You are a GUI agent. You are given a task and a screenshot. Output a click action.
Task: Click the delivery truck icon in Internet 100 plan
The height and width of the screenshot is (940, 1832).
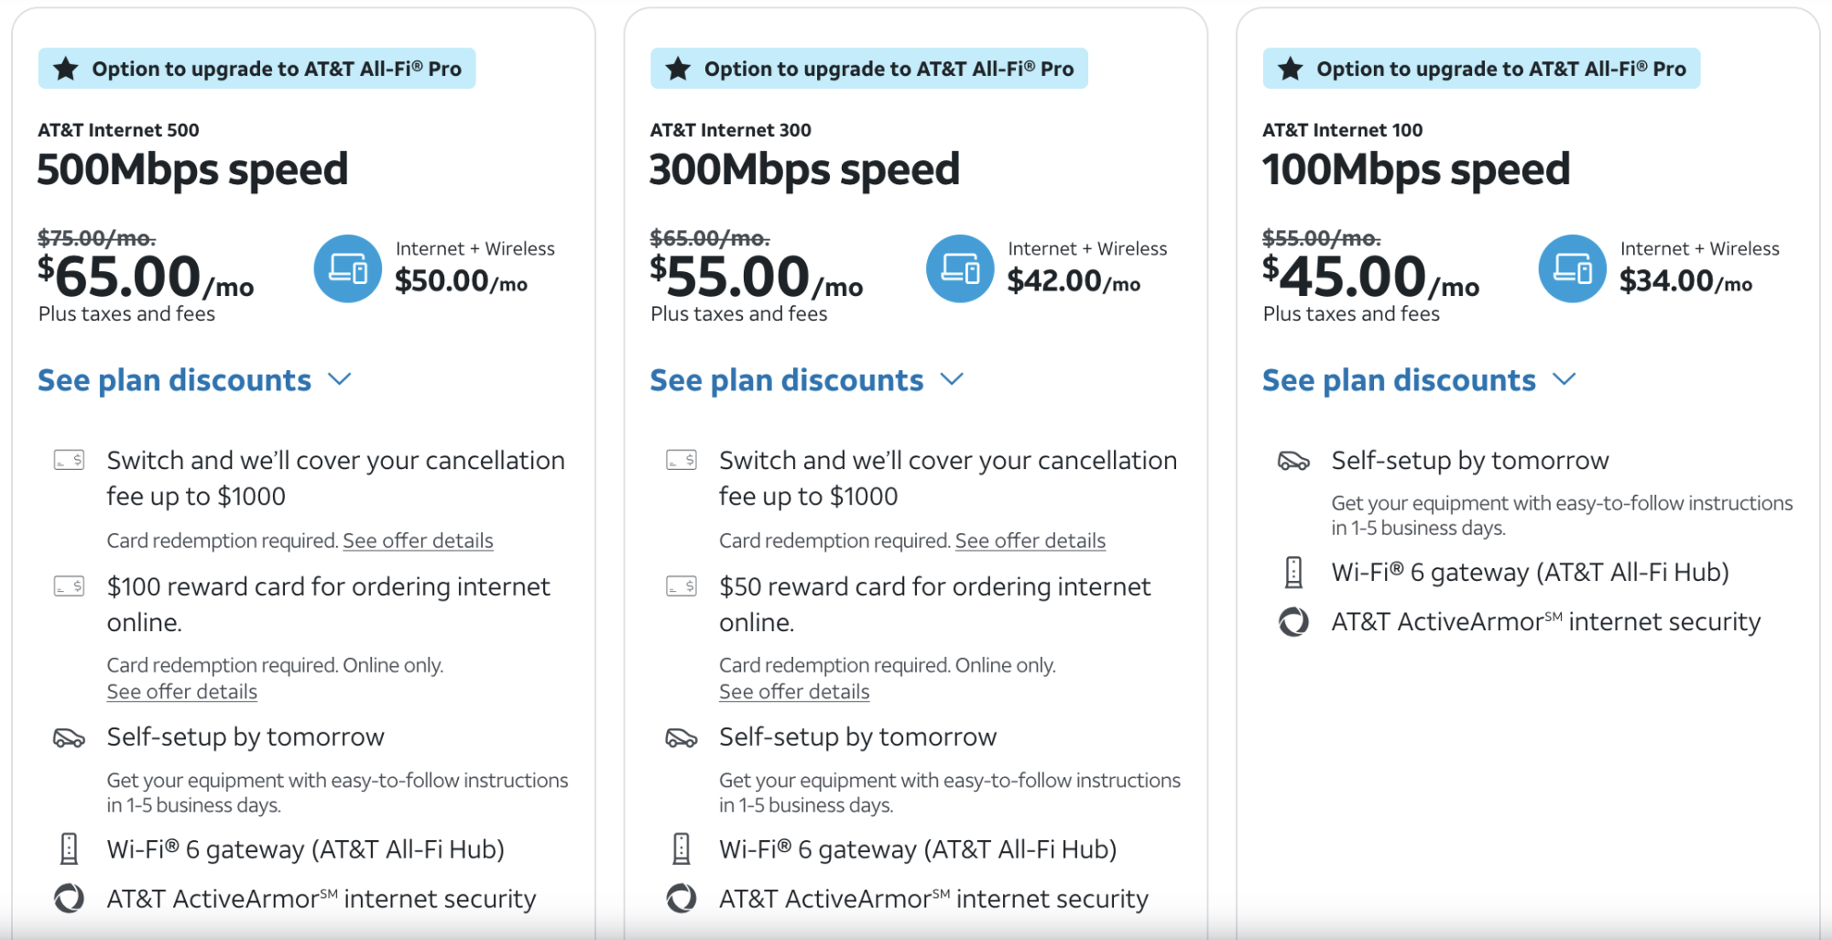pyautogui.click(x=1293, y=461)
